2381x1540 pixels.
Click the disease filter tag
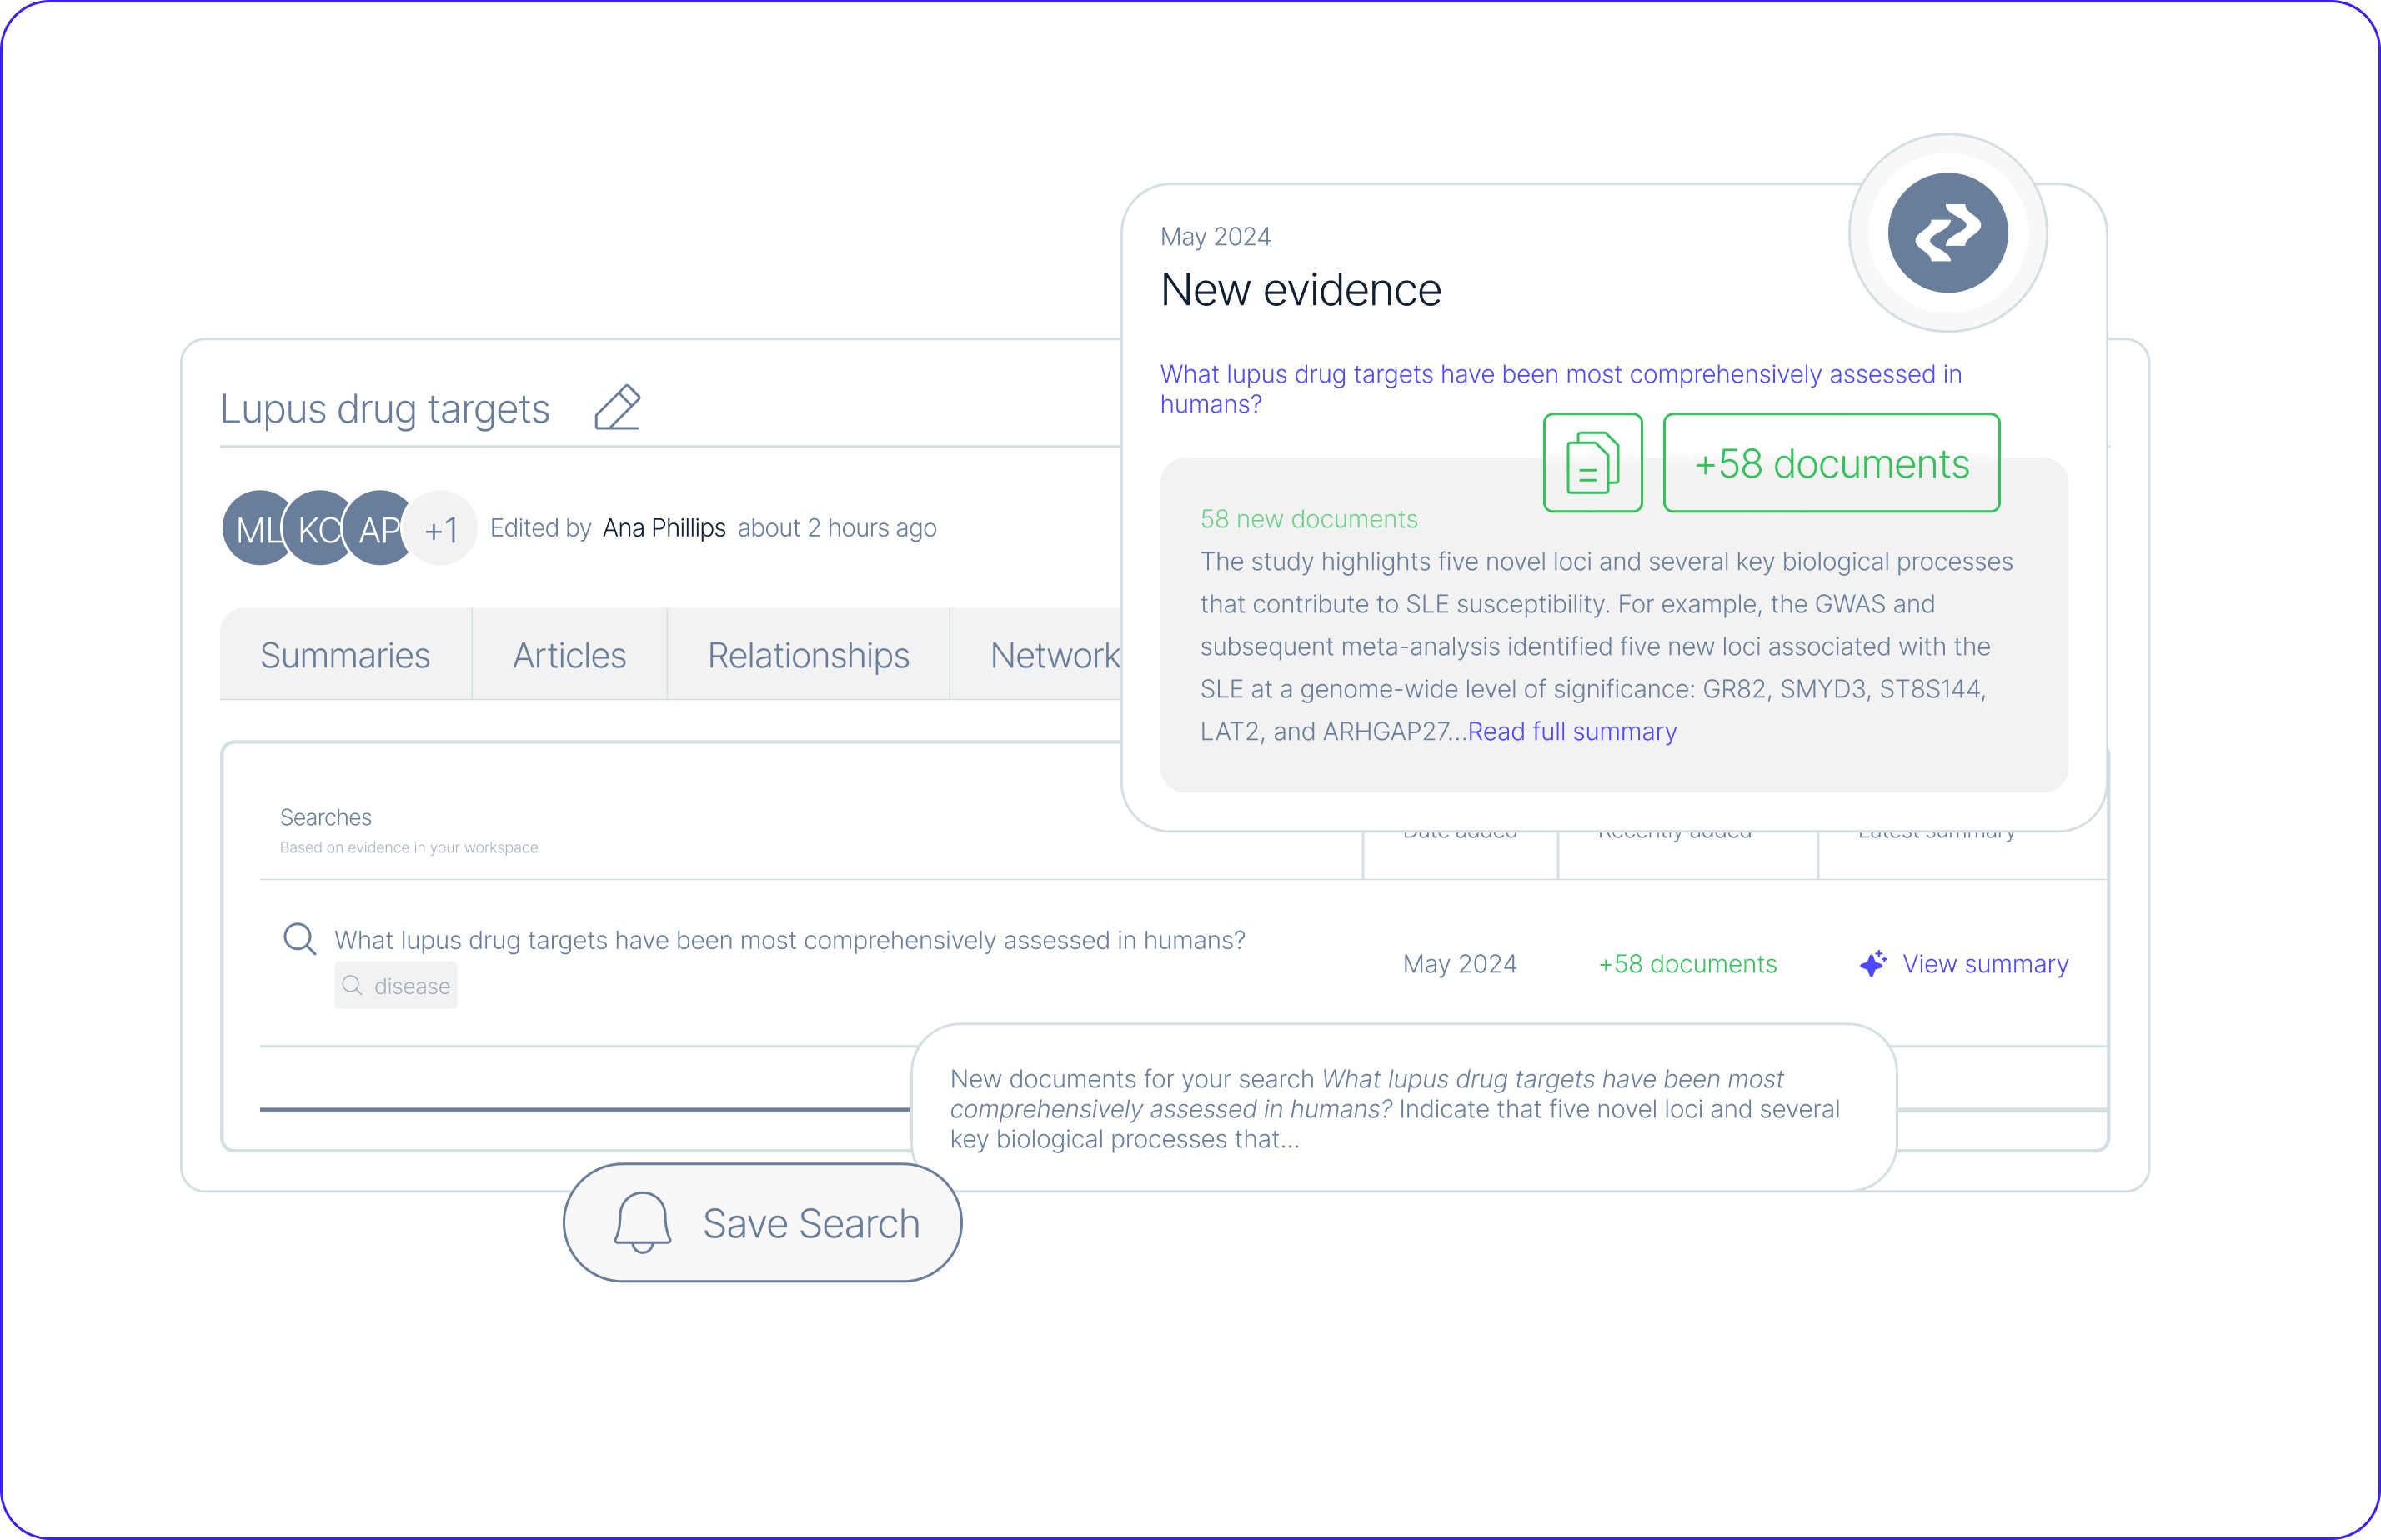[396, 986]
